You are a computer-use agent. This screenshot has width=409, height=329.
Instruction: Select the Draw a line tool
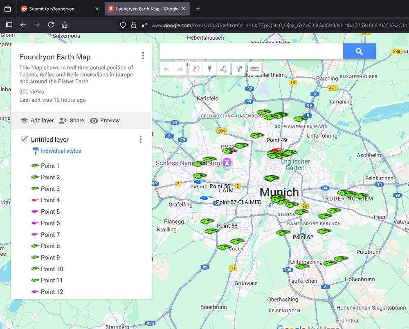[223, 69]
